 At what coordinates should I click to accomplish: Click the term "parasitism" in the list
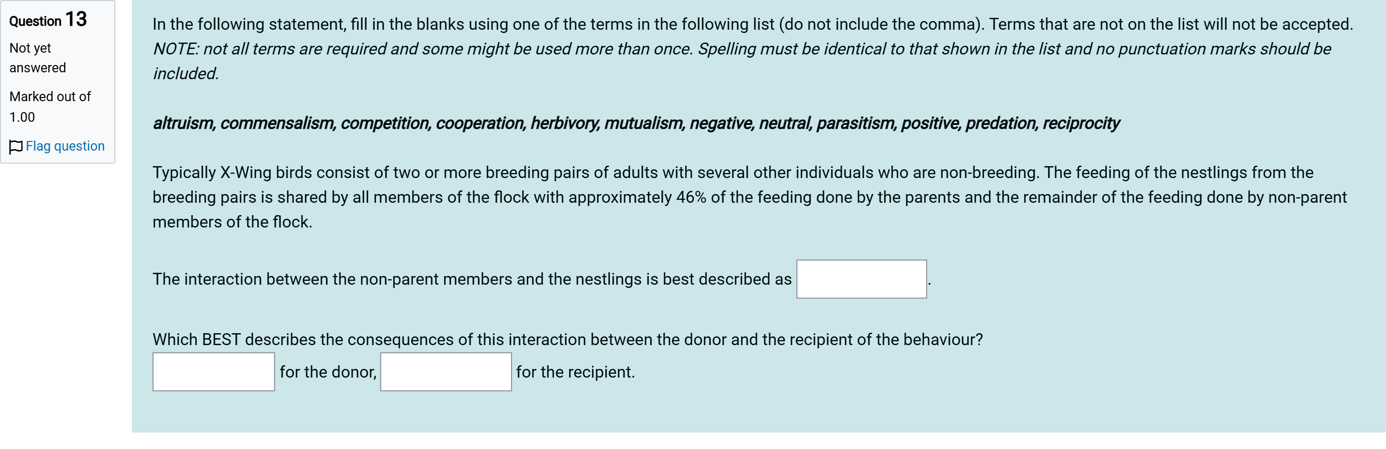(855, 123)
